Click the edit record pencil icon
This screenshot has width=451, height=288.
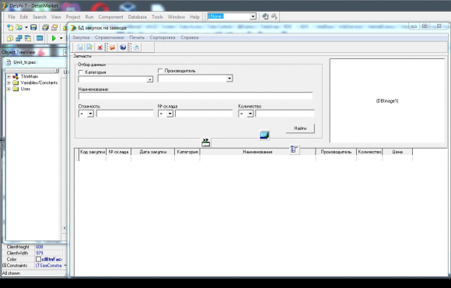pos(89,47)
